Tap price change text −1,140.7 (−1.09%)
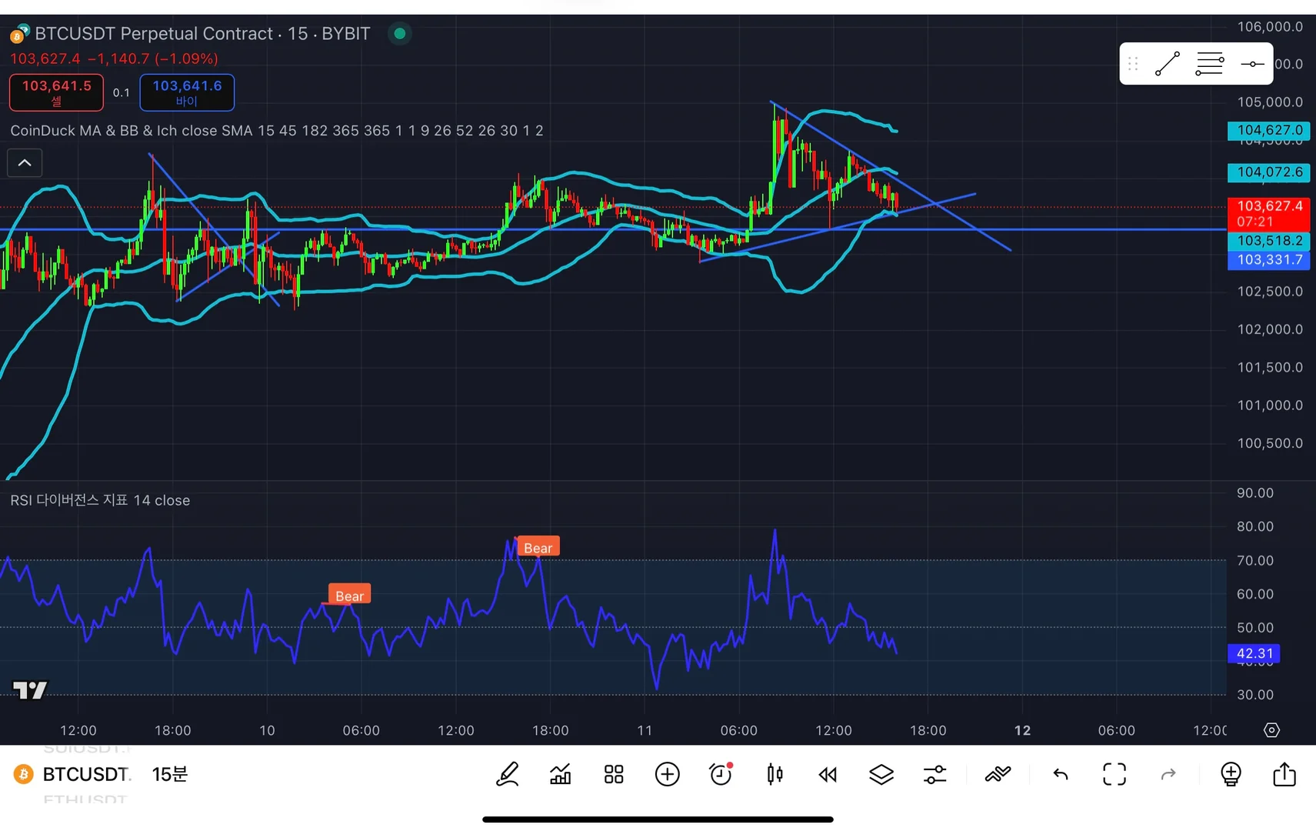This screenshot has width=1316, height=831. click(x=152, y=58)
